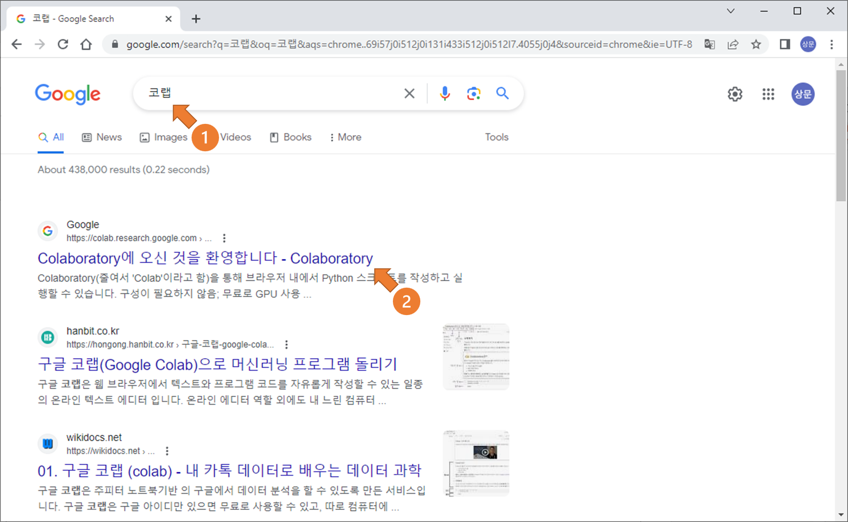Click the Google favicon of the first result
Viewport: 848px width, 522px height.
coord(47,231)
